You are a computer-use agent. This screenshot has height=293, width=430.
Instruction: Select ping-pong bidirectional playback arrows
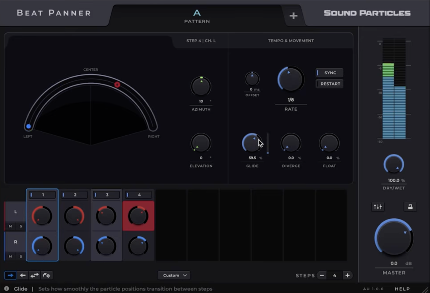click(35, 275)
